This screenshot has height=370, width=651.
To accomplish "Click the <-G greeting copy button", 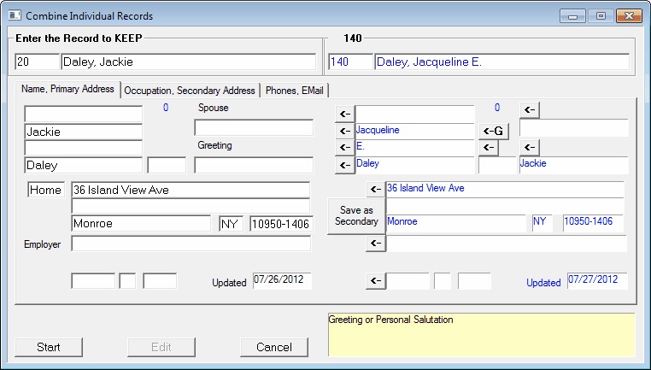I will pos(494,132).
